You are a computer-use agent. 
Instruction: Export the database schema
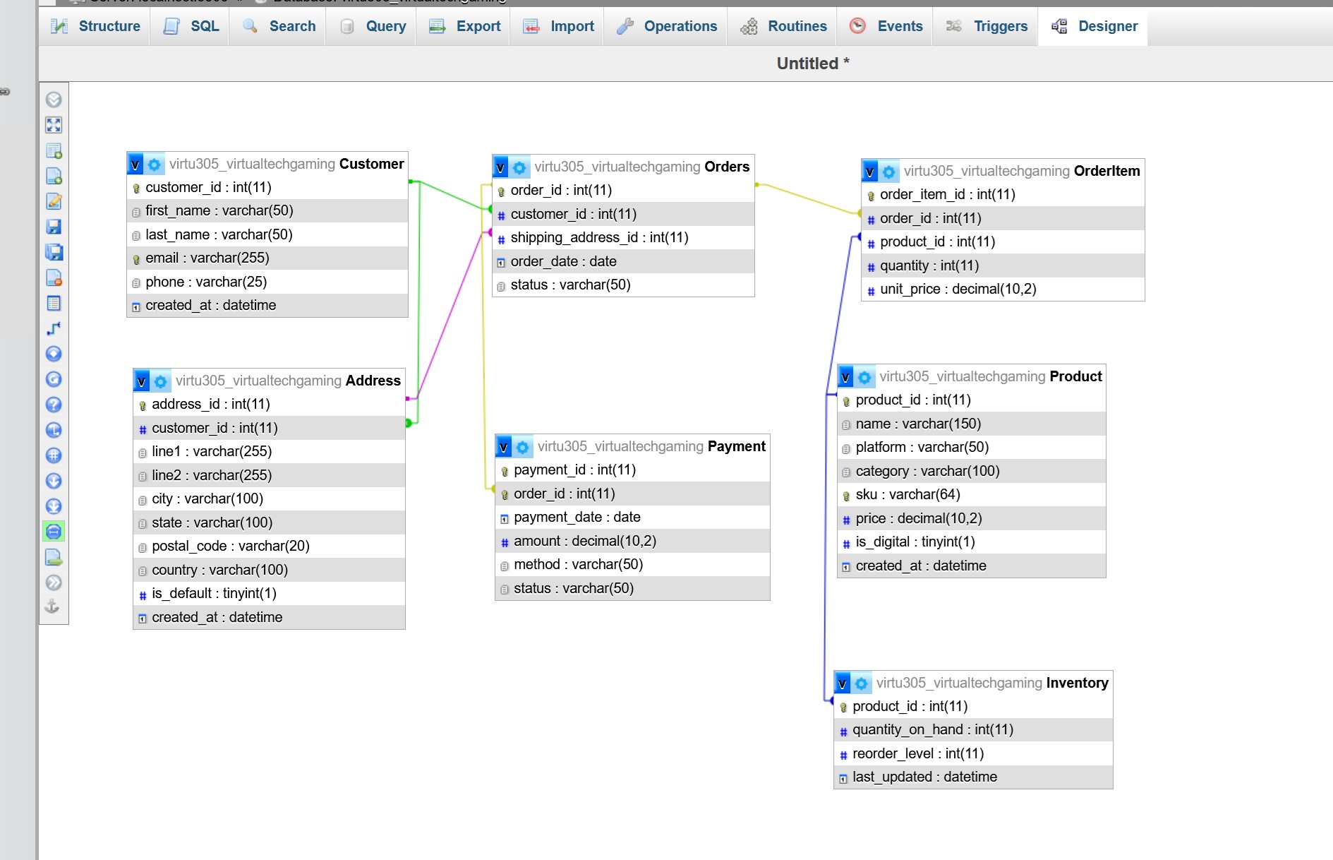click(x=54, y=557)
